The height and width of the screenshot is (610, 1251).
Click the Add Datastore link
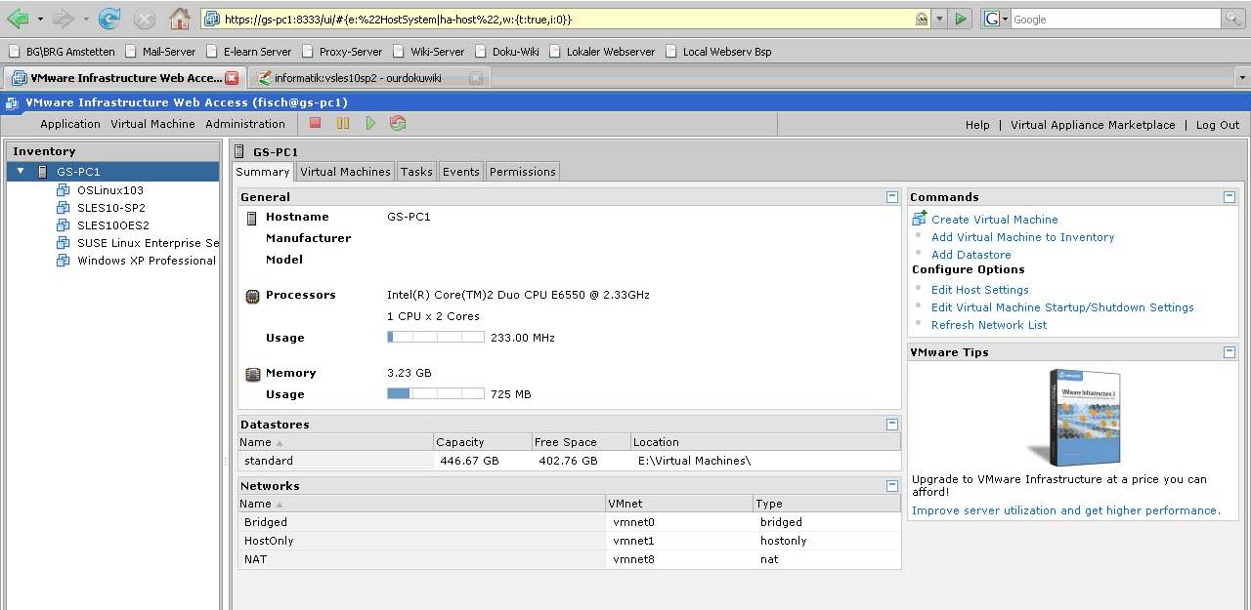pyautogui.click(x=971, y=255)
